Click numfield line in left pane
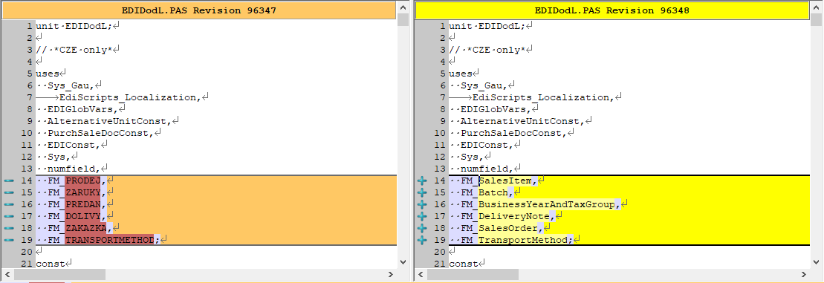824x283 pixels. (74, 169)
